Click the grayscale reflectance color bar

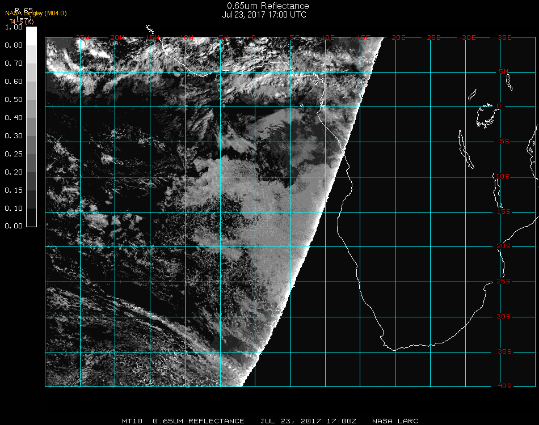click(31, 127)
